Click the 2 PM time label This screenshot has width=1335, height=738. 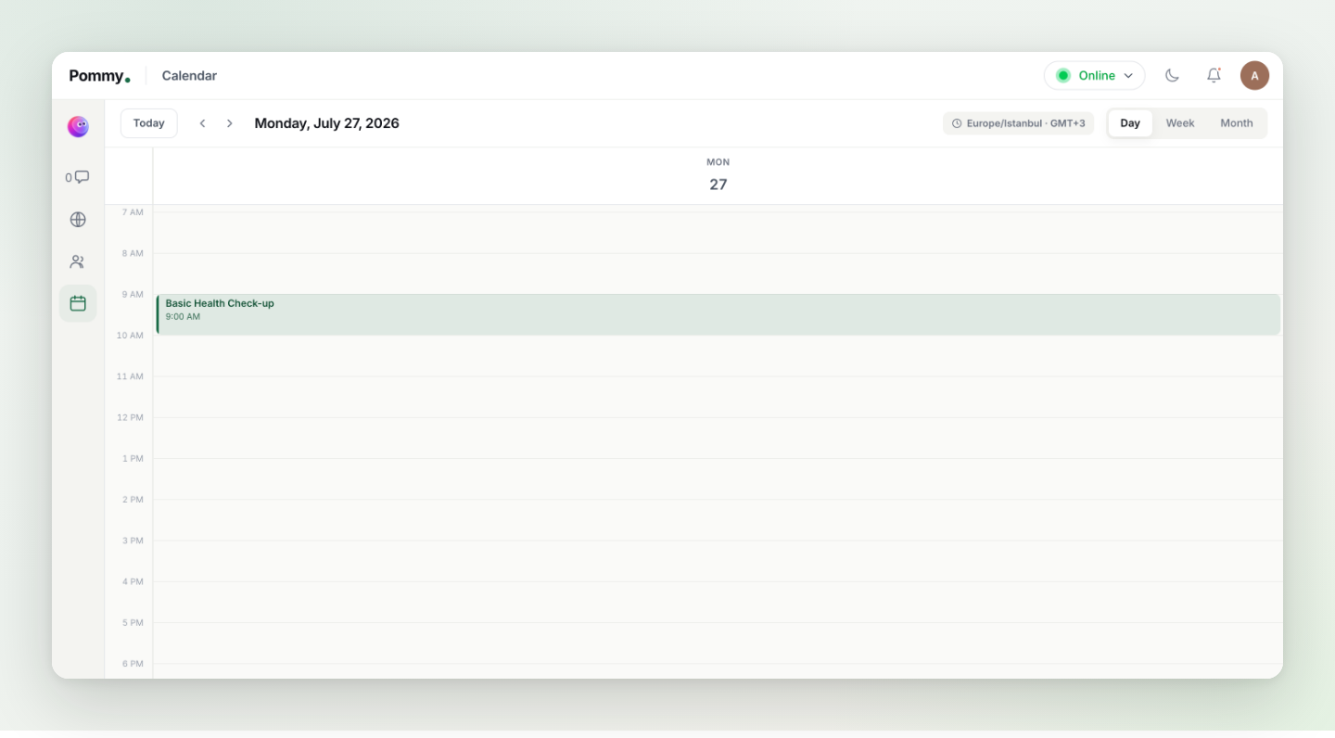[133, 500]
